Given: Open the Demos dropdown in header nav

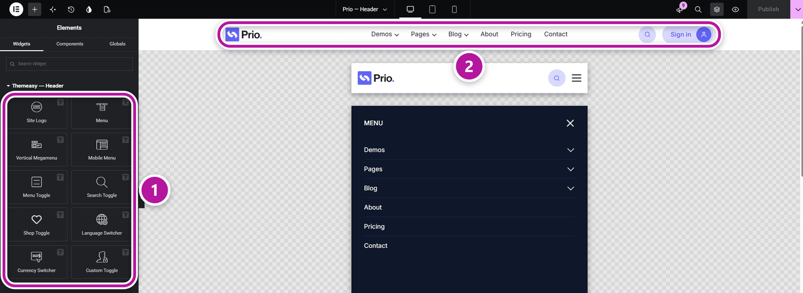Looking at the screenshot, I should (385, 34).
